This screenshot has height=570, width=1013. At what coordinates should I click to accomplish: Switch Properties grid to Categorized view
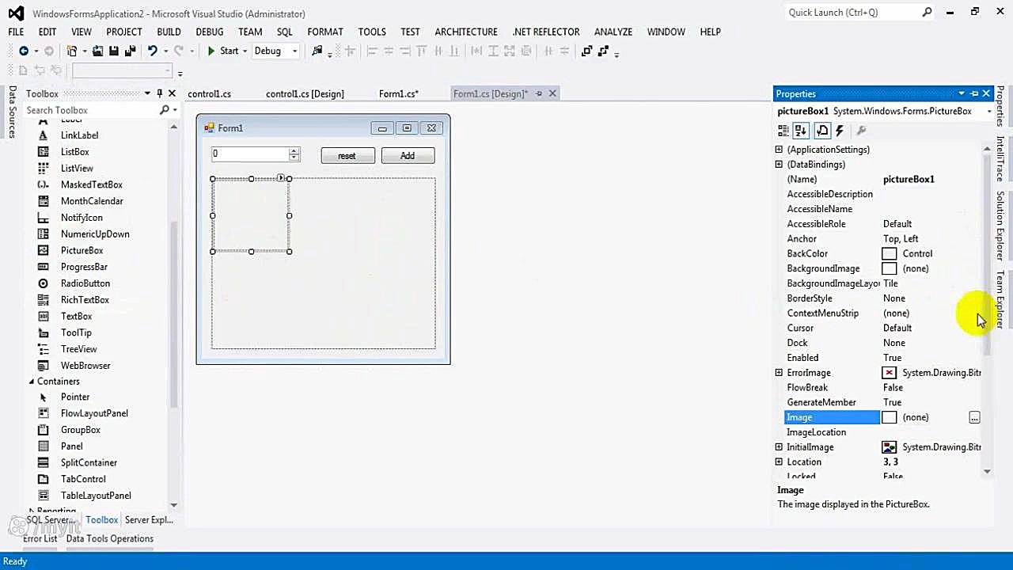(783, 131)
